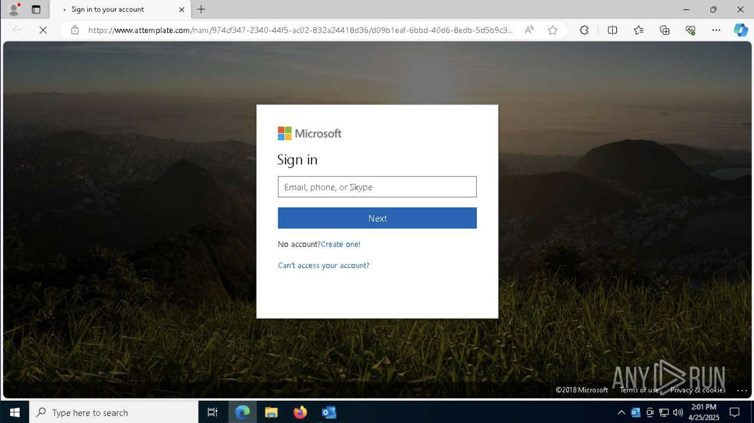Launch Firefox from taskbar
This screenshot has height=423, width=754.
click(x=300, y=413)
